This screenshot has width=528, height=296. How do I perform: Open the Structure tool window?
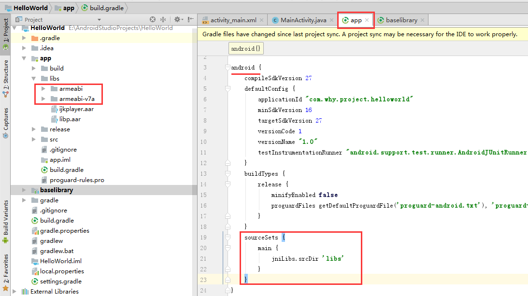pyautogui.click(x=5, y=78)
